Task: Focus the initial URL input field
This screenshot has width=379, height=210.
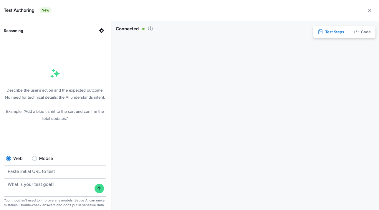Action: (x=55, y=171)
